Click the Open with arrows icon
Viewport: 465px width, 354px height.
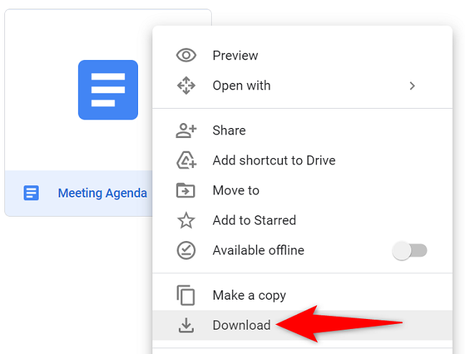(186, 85)
